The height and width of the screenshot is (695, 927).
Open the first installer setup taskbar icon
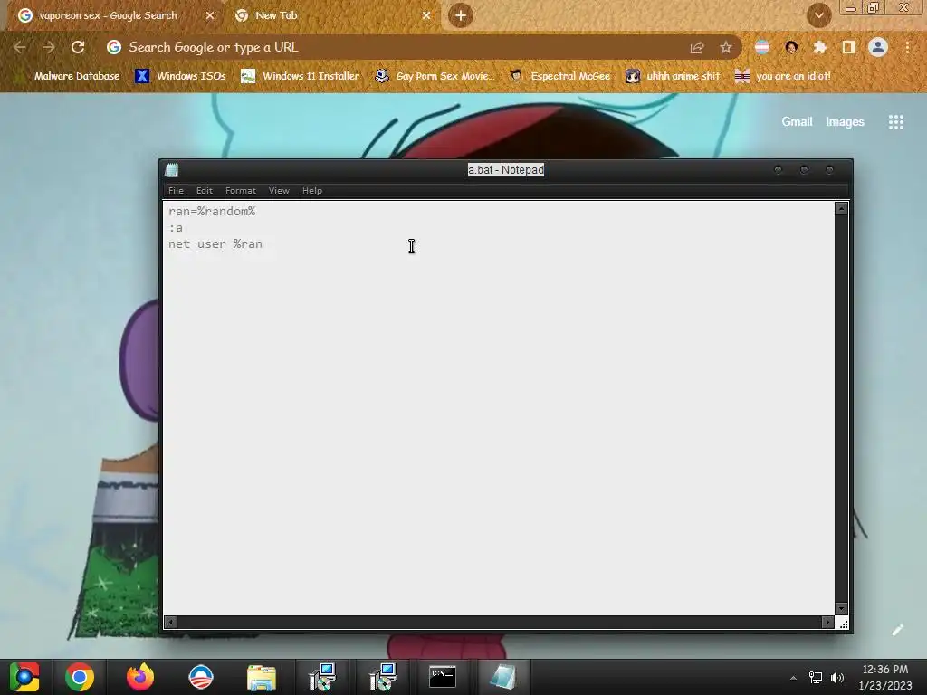(x=322, y=677)
